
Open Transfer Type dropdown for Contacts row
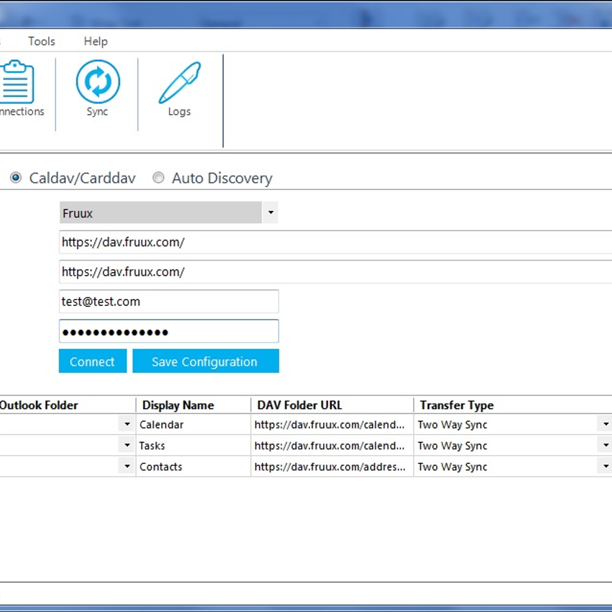pyautogui.click(x=605, y=466)
